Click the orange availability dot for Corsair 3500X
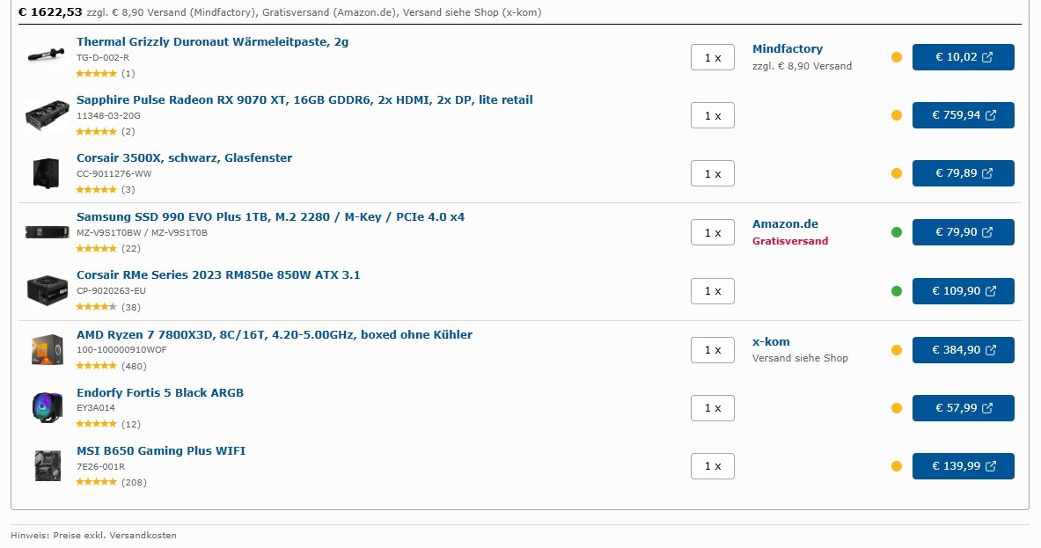Viewport: 1041px width, 548px height. 897,174
